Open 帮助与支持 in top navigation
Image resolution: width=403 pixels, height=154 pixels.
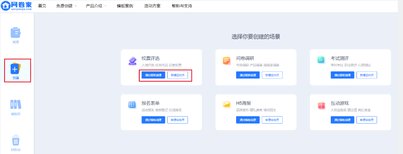pyautogui.click(x=182, y=6)
